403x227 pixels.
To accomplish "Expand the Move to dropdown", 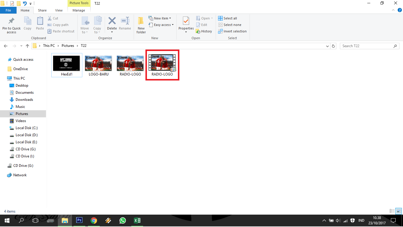I will [x=85, y=32].
